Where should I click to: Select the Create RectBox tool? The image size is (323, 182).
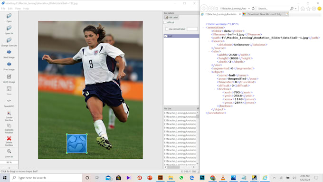pyautogui.click(x=9, y=114)
